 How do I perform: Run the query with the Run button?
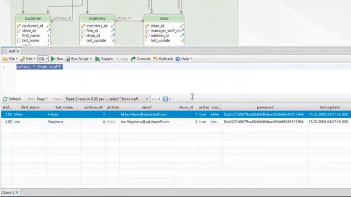click(x=57, y=59)
